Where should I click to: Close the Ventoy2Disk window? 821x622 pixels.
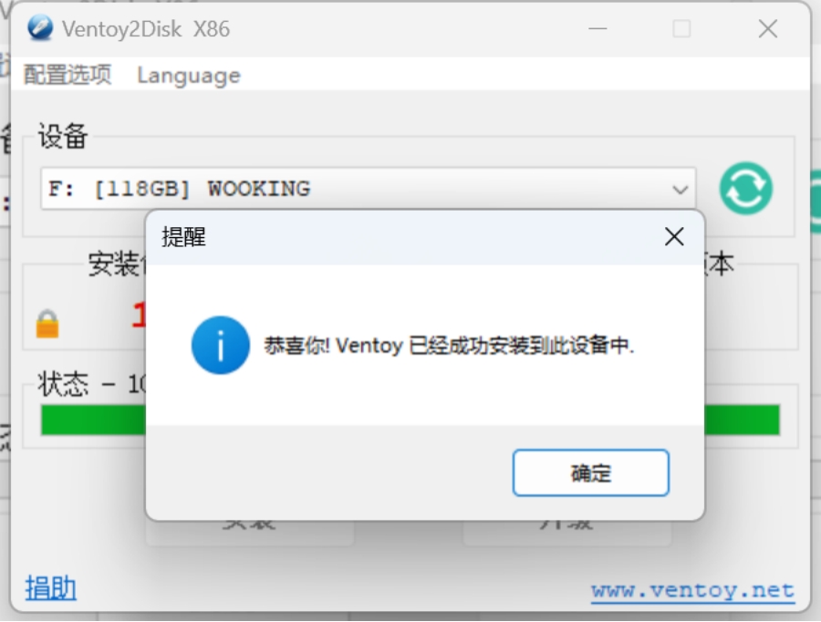(767, 29)
